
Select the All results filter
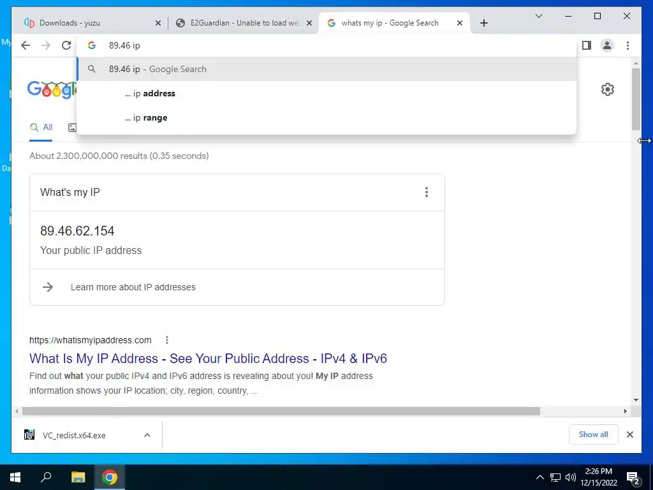(x=41, y=128)
